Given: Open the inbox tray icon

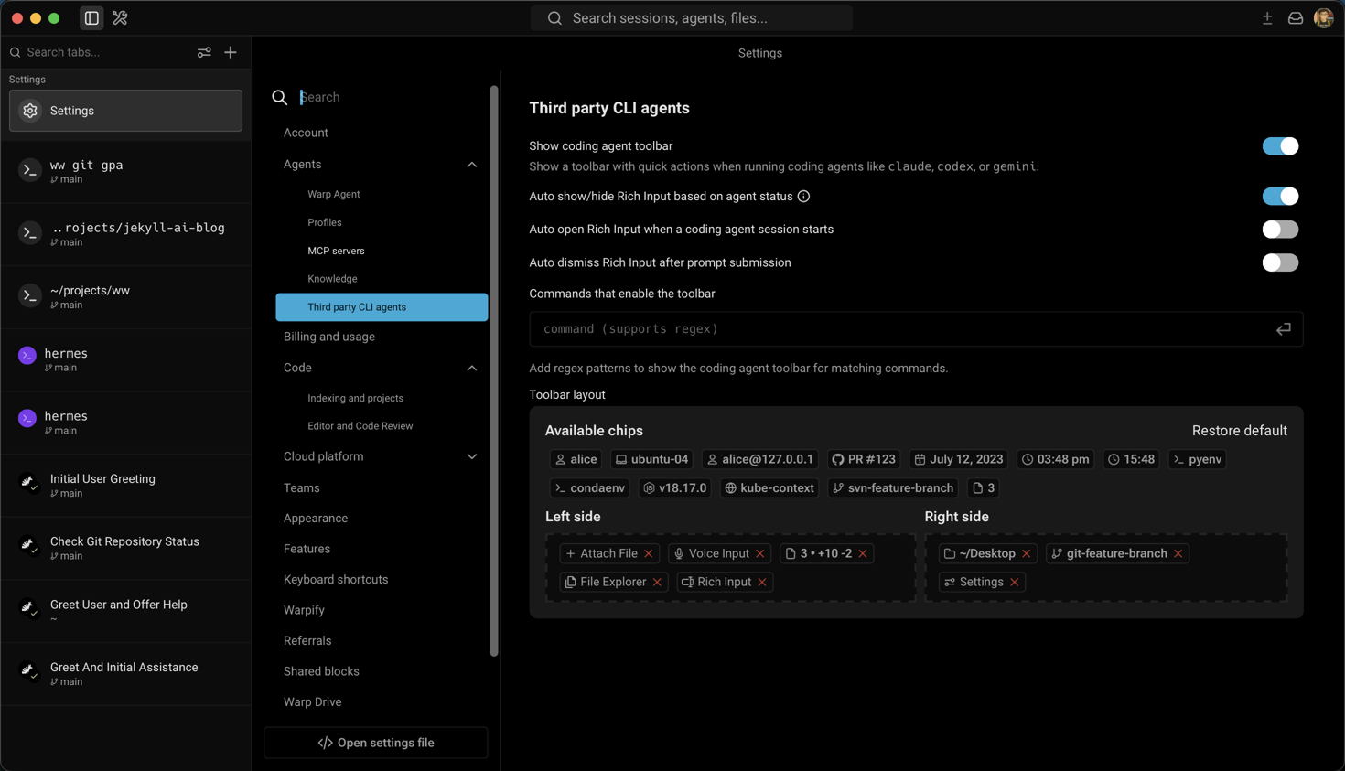Looking at the screenshot, I should (x=1296, y=18).
